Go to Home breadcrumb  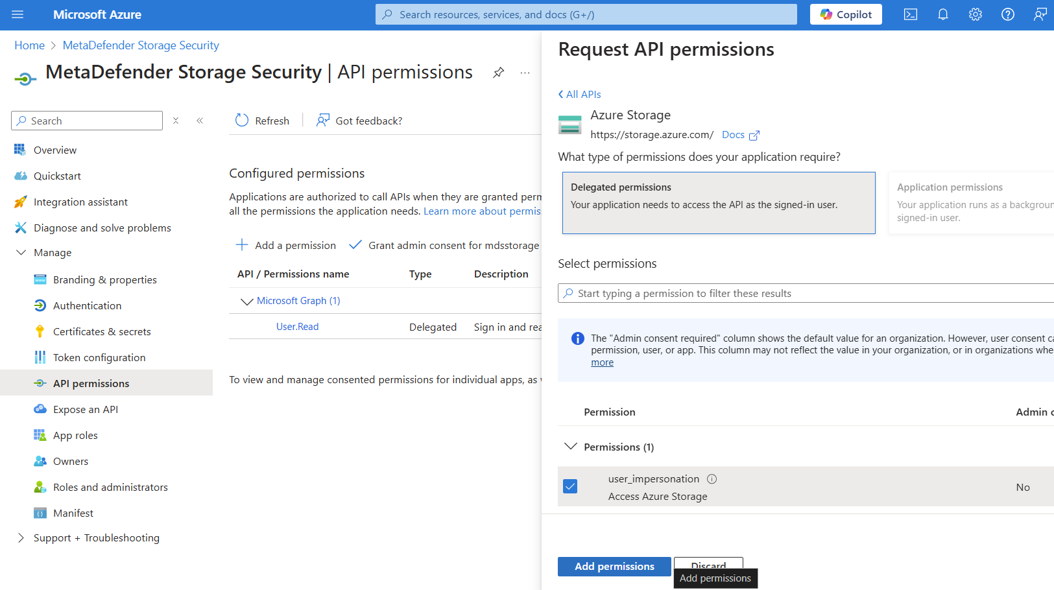[x=29, y=45]
